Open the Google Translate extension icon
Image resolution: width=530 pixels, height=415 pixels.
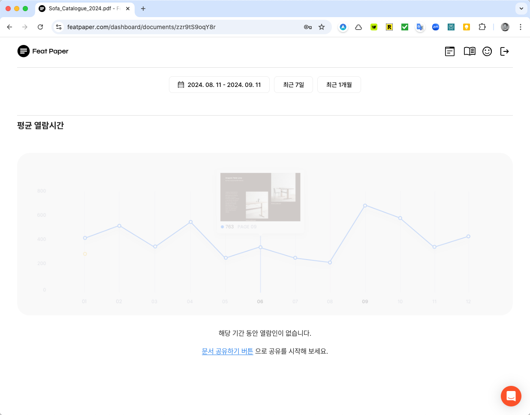[x=420, y=27]
